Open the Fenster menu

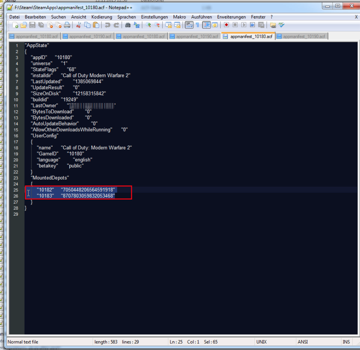[258, 17]
